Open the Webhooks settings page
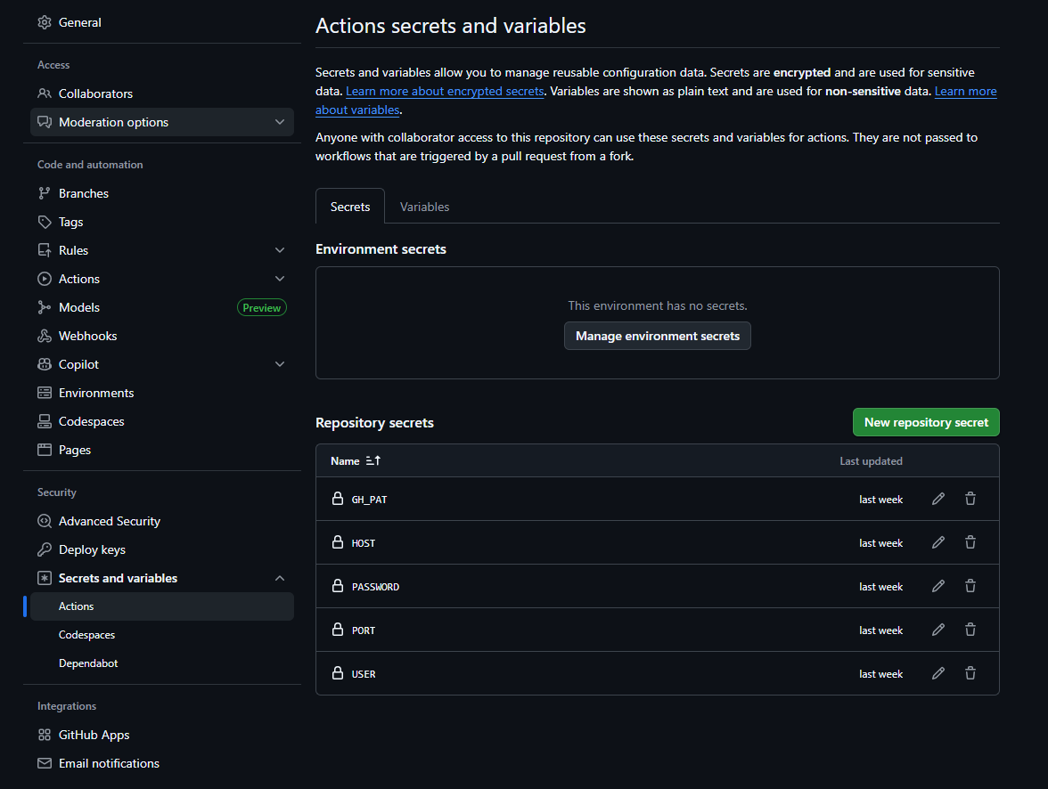The width and height of the screenshot is (1048, 789). (x=87, y=336)
